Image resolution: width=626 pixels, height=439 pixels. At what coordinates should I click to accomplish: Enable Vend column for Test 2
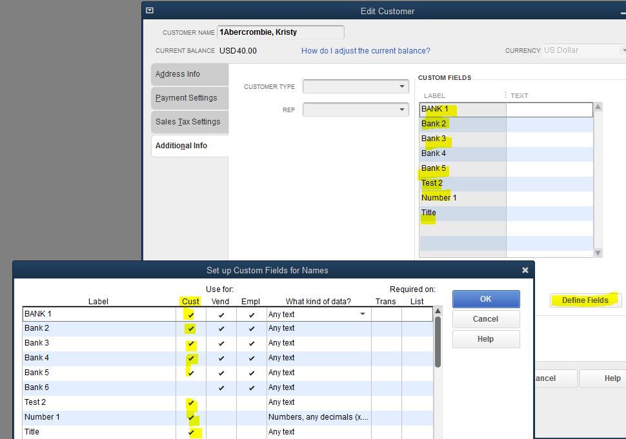(x=221, y=403)
